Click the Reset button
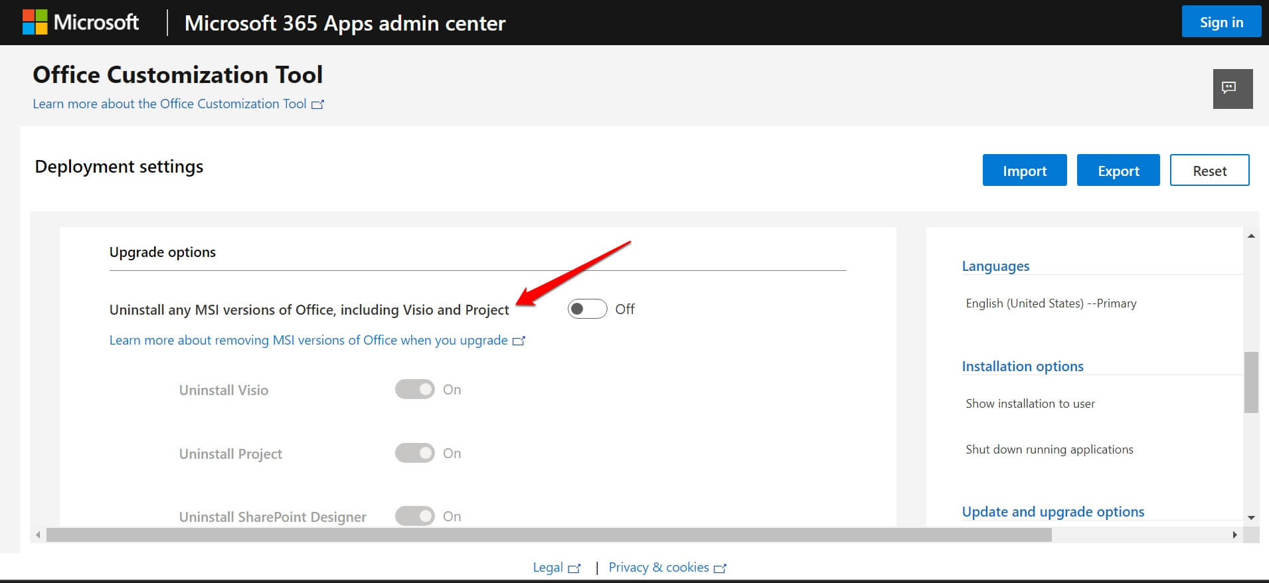Screen dimensions: 1269x583 1209,171
